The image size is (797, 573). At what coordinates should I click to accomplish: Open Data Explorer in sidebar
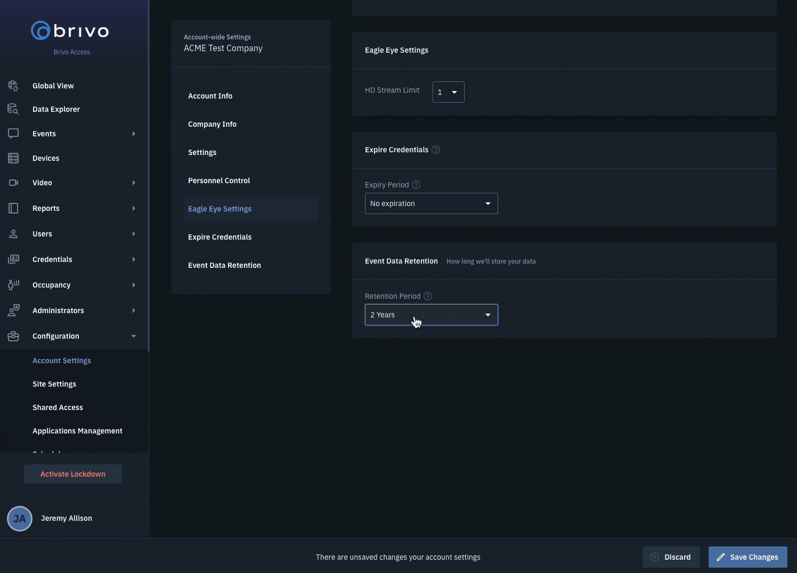[56, 109]
